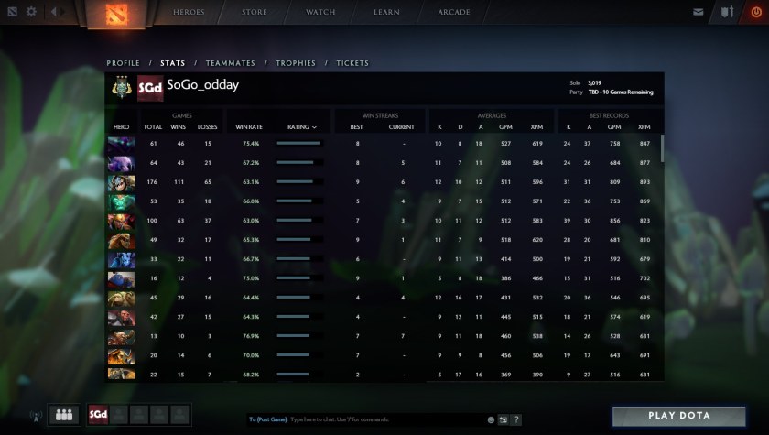Image resolution: width=769 pixels, height=435 pixels.
Task: Click the rating bar in the 67.2% row
Action: coord(299,162)
